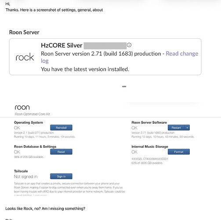Click the info icon beside HzCORE Silver
This screenshot has width=221, height=220.
pyautogui.click(x=129, y=45)
